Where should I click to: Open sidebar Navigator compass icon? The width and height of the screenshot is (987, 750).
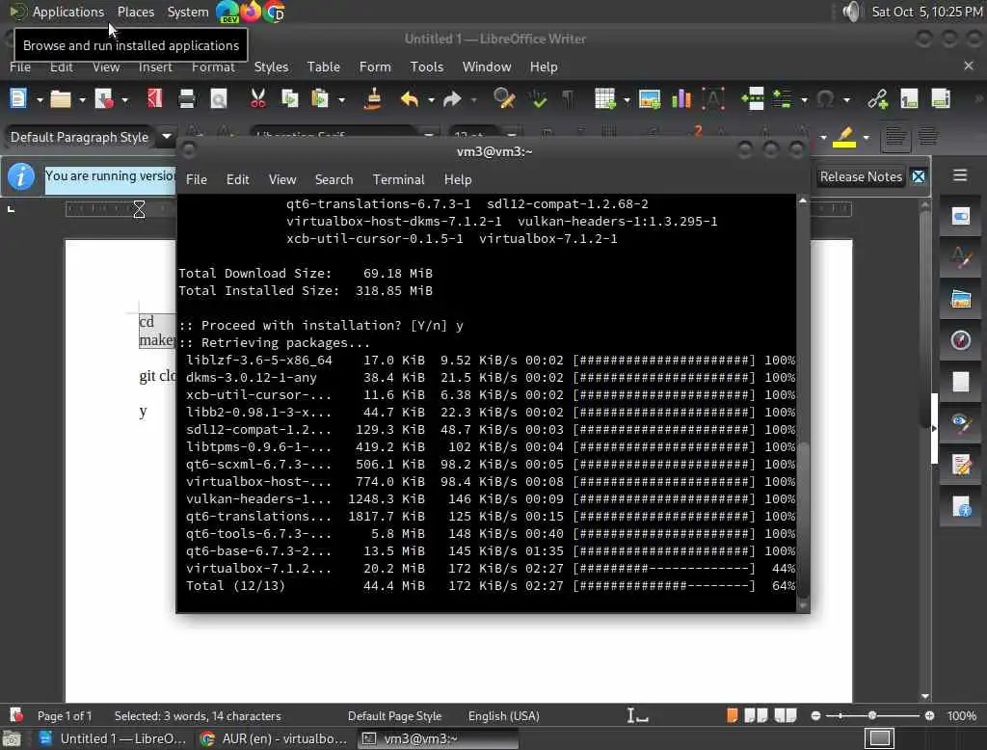[x=961, y=340]
